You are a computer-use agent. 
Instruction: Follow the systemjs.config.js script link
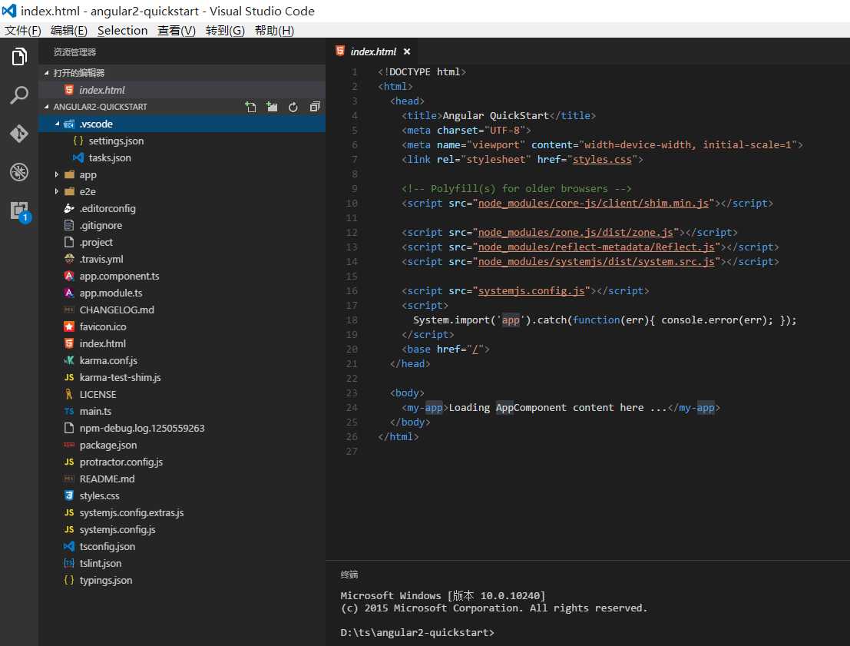[531, 291]
